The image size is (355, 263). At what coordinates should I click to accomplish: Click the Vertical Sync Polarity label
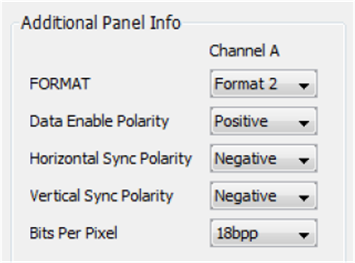pyautogui.click(x=101, y=196)
